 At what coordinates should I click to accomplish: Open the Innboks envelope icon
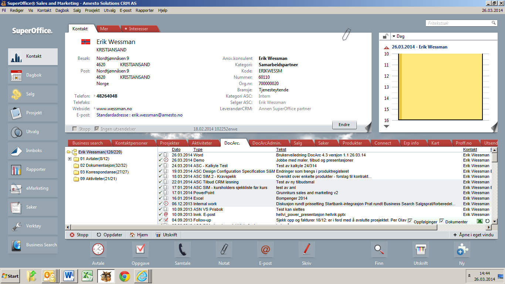16,151
